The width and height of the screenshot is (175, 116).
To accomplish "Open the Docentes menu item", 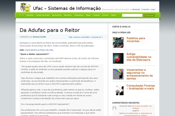I will [x=68, y=15].
